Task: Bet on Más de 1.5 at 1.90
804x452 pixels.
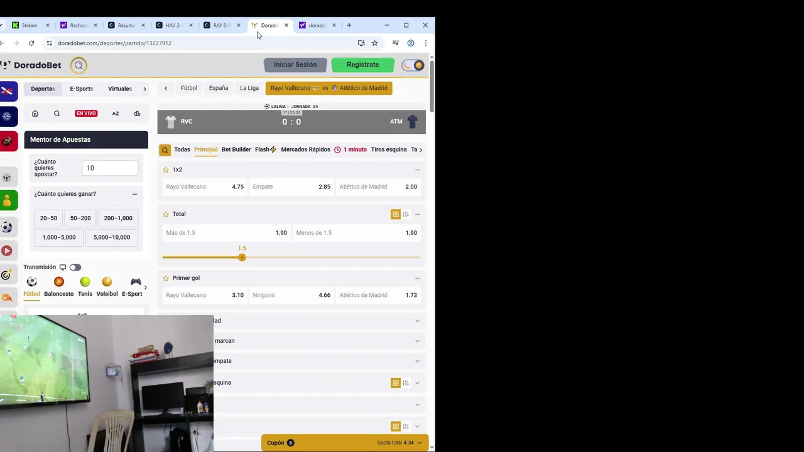Action: (x=226, y=233)
